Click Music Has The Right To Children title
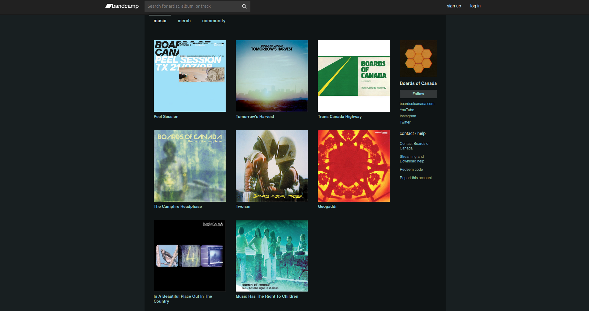The height and width of the screenshot is (311, 589). [x=267, y=296]
